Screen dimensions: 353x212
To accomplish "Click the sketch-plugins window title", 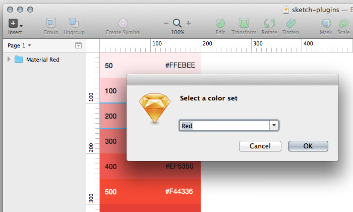I will click(316, 10).
